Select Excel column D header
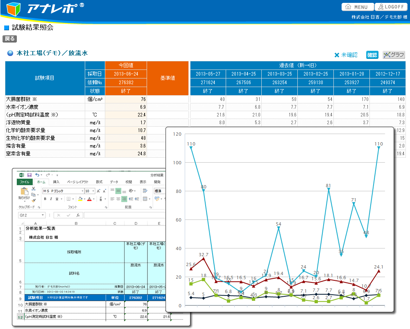The height and width of the screenshot is (329, 410). pyautogui.click(x=136, y=223)
